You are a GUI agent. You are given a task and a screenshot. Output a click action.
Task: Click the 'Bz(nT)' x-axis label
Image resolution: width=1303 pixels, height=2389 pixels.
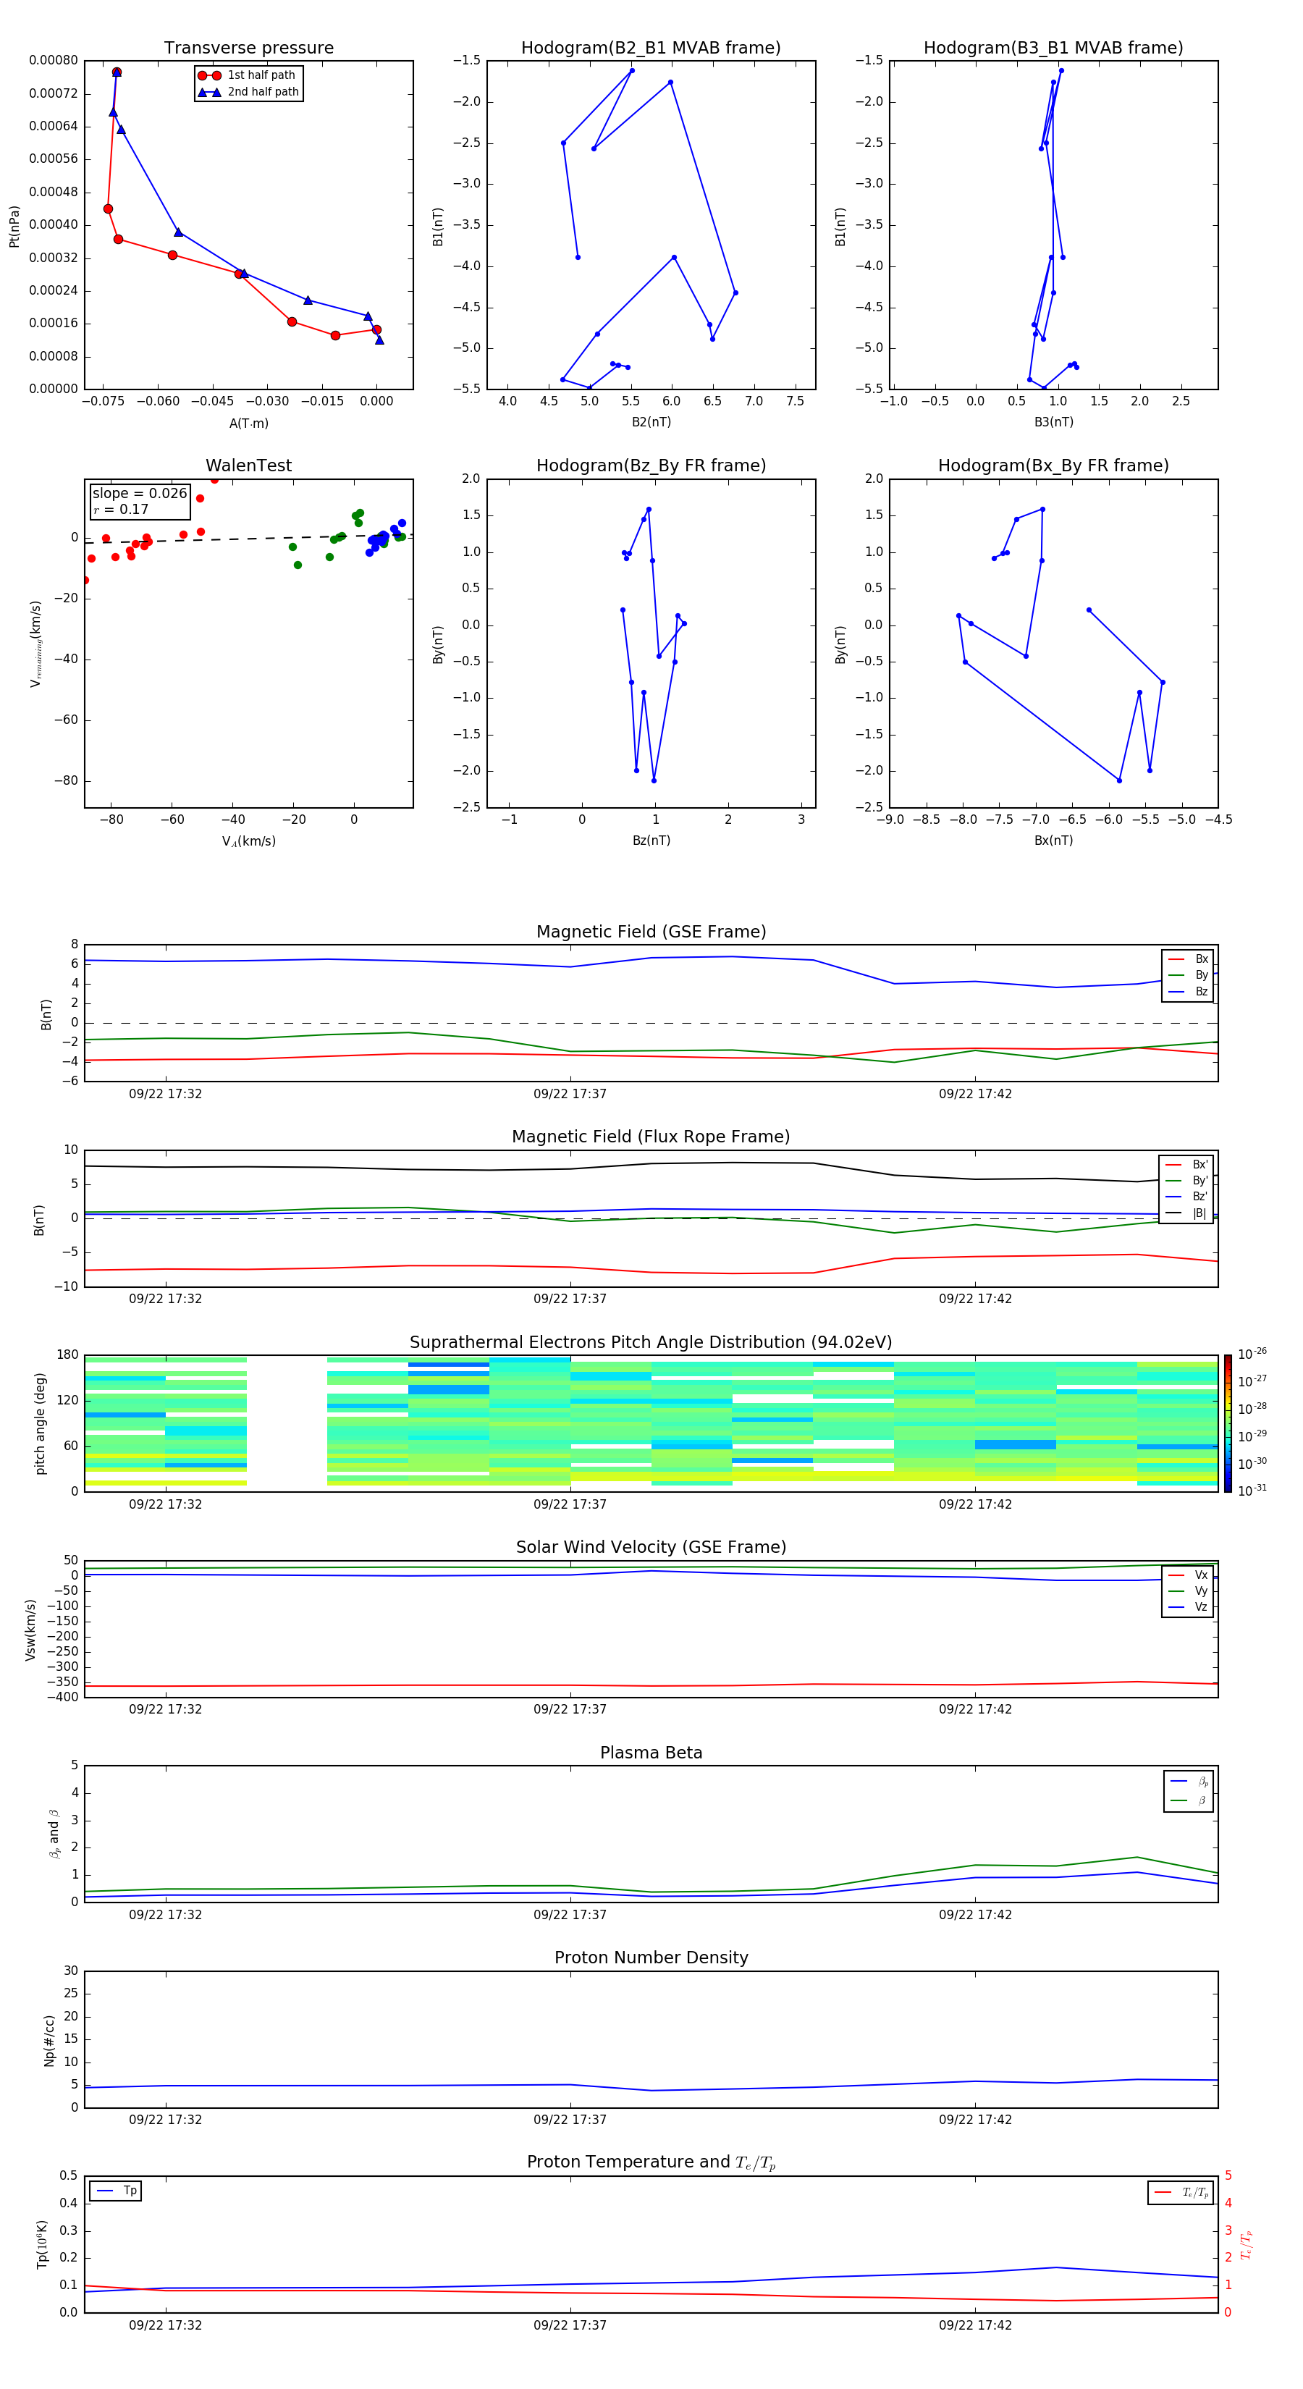tap(651, 840)
